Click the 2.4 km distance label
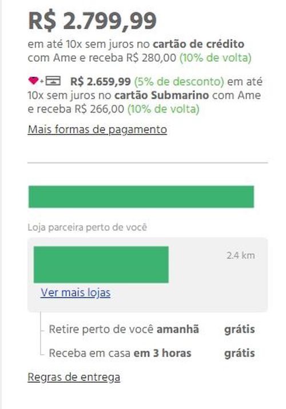The image size is (286, 409). [241, 255]
